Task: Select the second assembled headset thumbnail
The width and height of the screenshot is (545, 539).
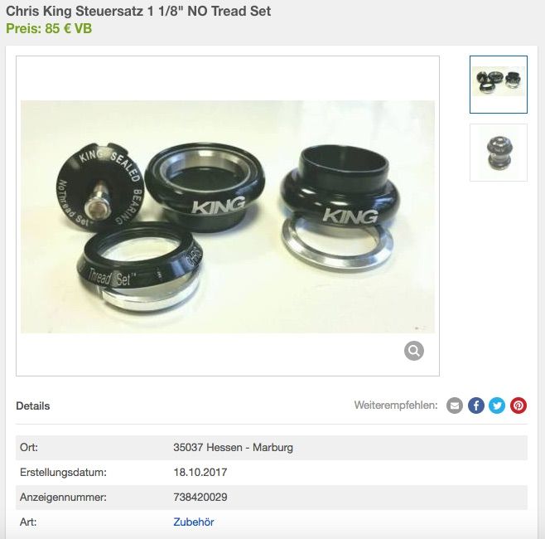Action: click(499, 153)
